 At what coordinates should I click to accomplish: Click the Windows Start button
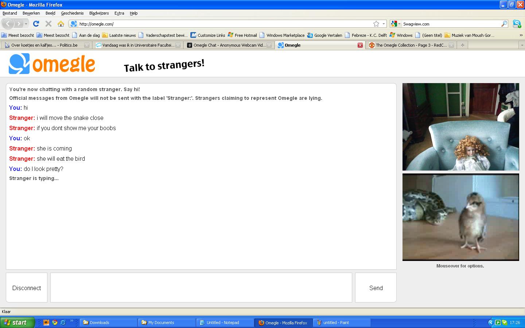coord(17,323)
